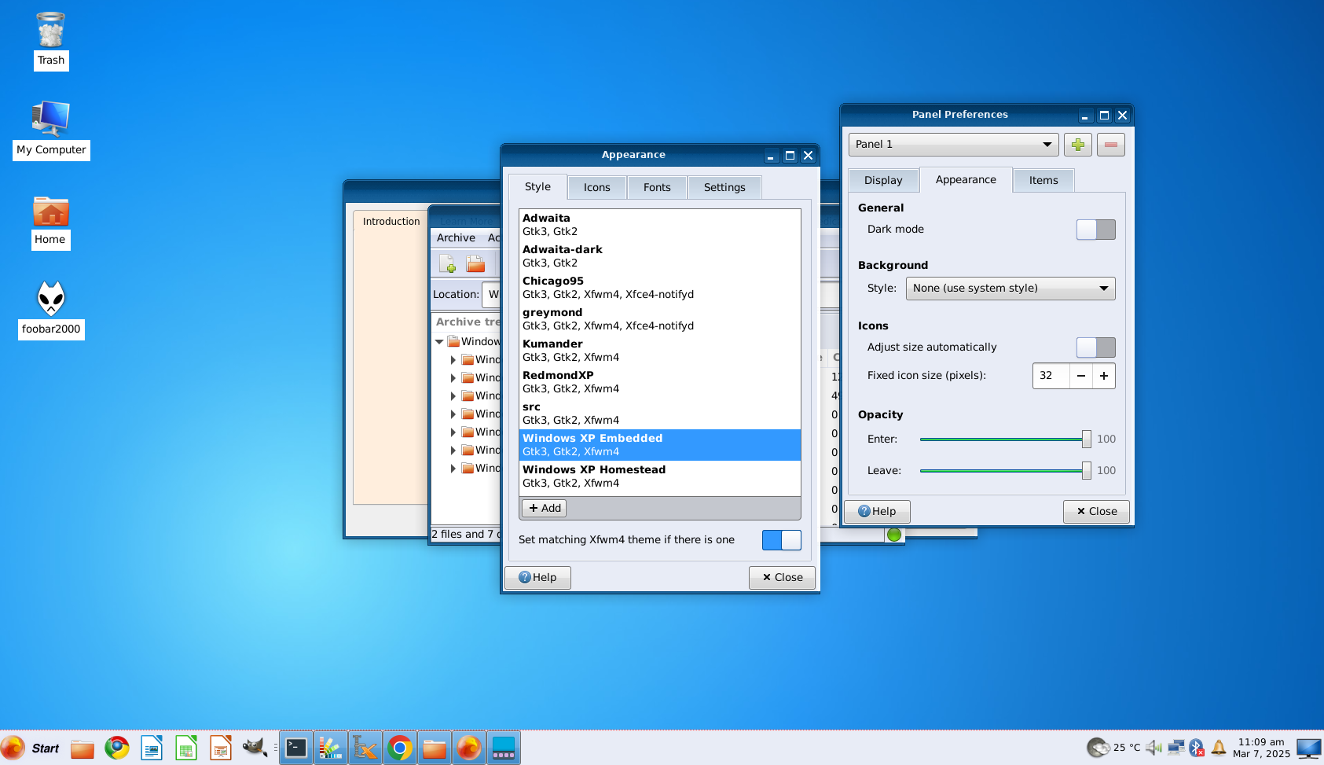Open the Bluetooth tray icon
Screen dimensions: 1324x765
point(1197,748)
